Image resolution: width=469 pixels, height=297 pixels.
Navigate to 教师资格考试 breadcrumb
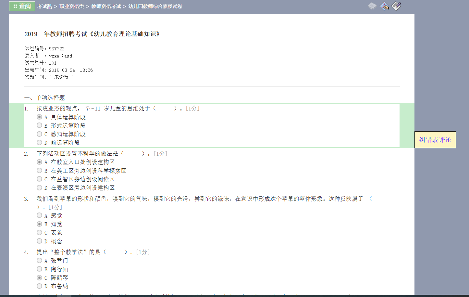pyautogui.click(x=106, y=6)
